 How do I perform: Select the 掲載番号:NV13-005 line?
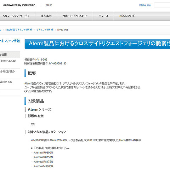[x=36, y=59]
